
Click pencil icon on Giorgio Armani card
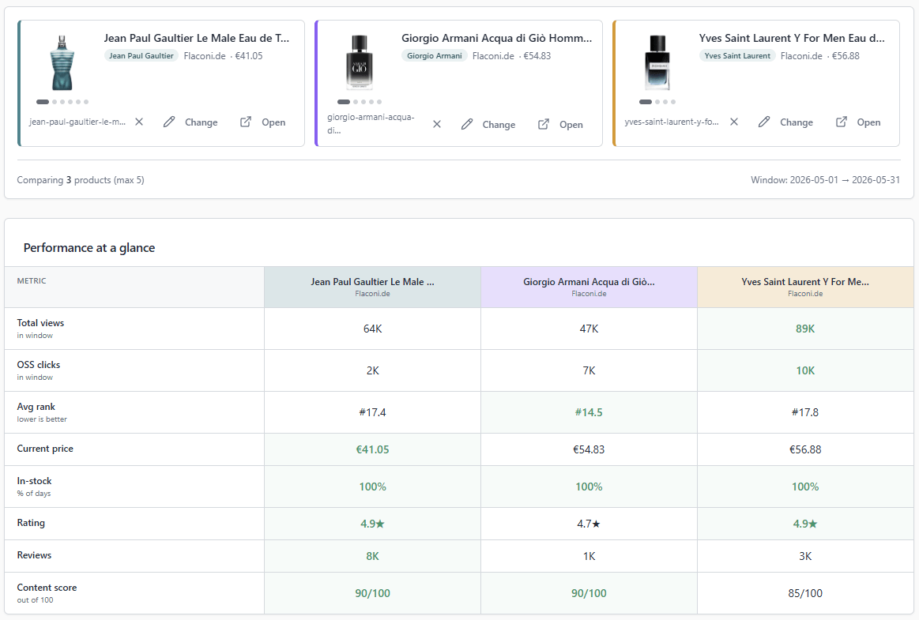point(466,124)
